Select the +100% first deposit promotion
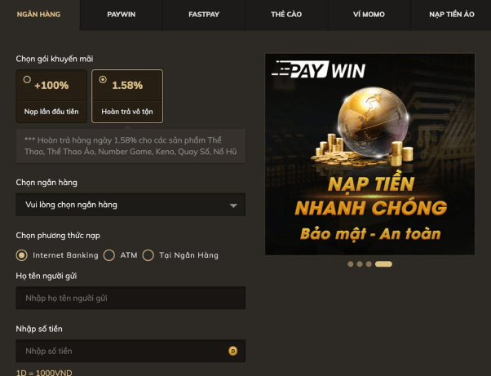The width and height of the screenshot is (491, 376). tap(51, 96)
